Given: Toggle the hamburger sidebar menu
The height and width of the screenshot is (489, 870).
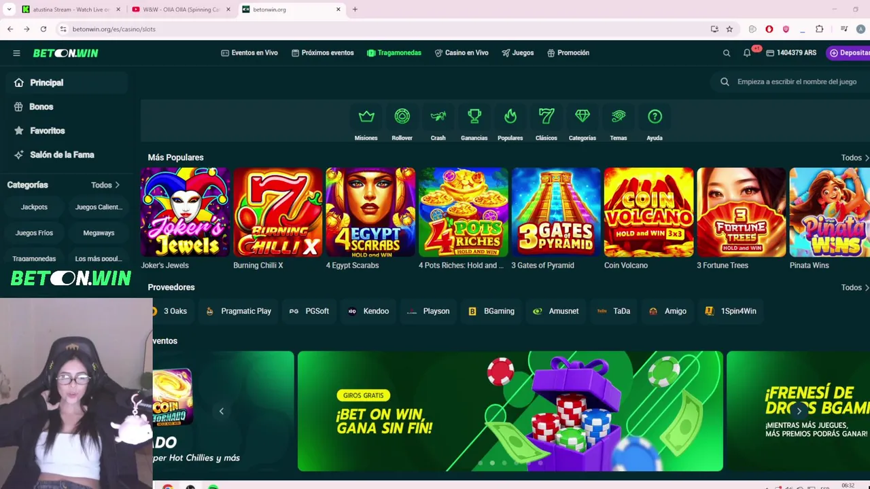Looking at the screenshot, I should (x=16, y=53).
